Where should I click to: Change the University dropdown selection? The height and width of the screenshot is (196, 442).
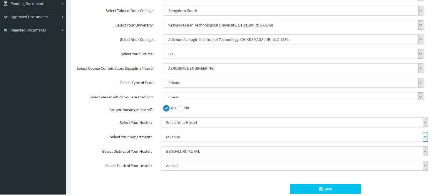coord(293,25)
